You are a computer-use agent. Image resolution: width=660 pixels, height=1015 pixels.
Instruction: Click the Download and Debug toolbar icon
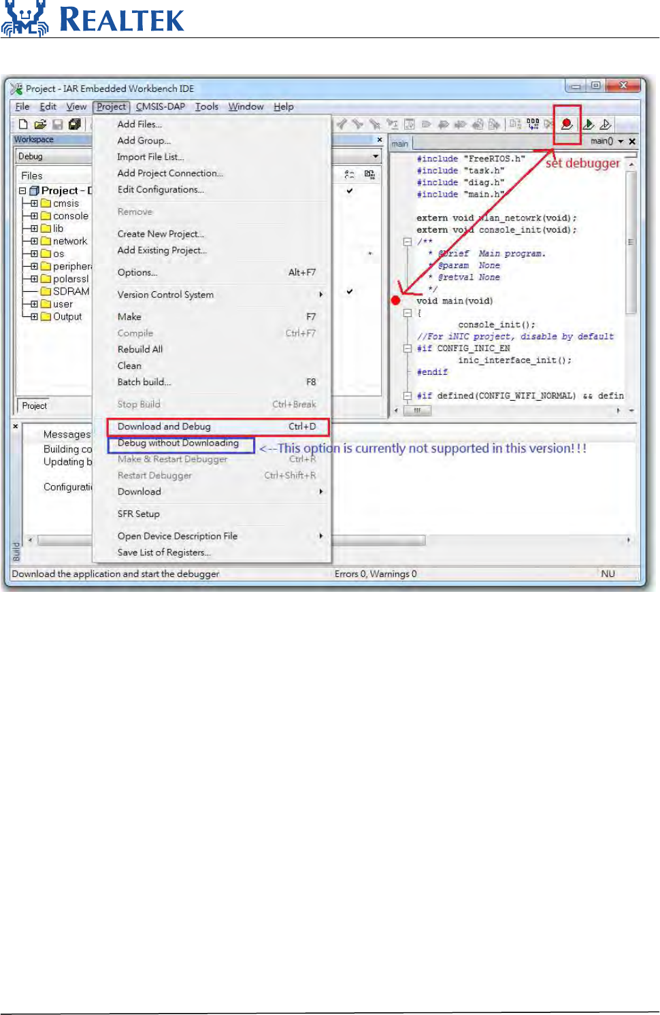(589, 124)
